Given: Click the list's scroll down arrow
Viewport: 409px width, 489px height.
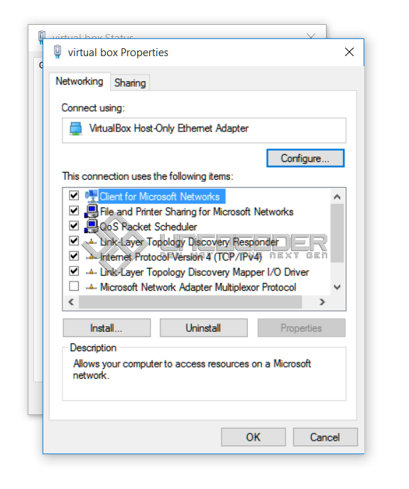Looking at the screenshot, I should pos(337,287).
